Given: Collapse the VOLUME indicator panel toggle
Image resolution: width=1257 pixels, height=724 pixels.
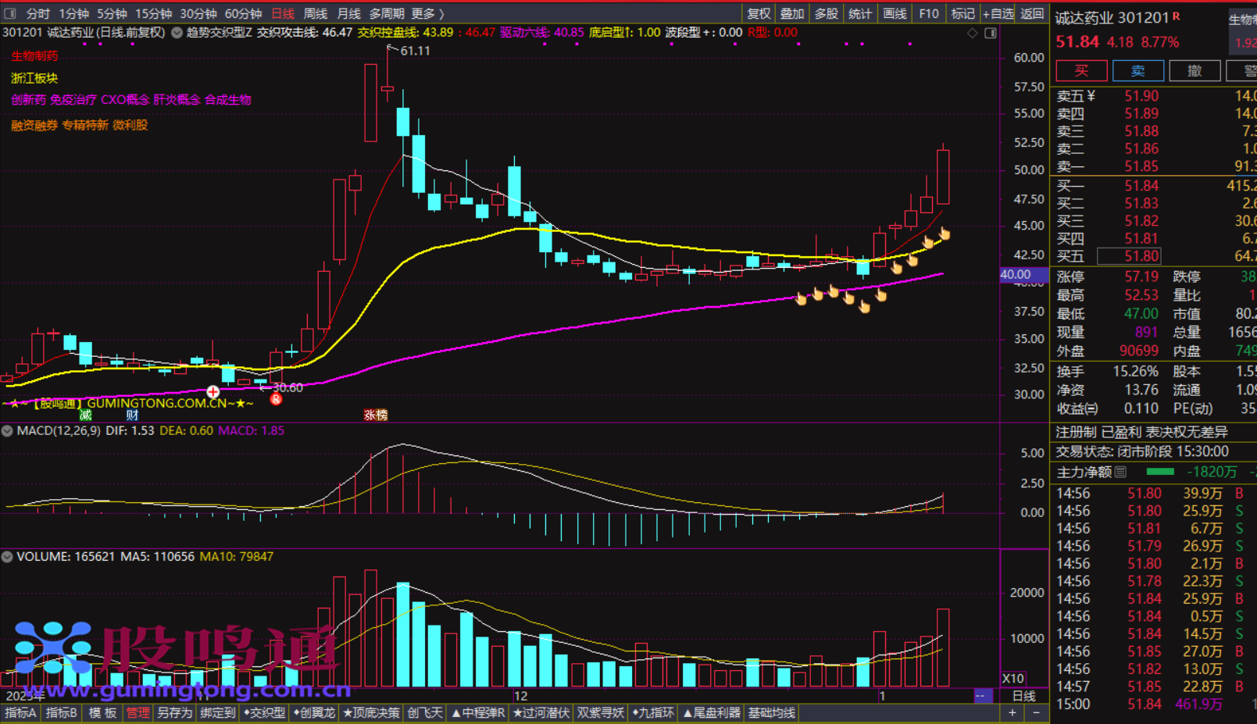Looking at the screenshot, I should [7, 557].
